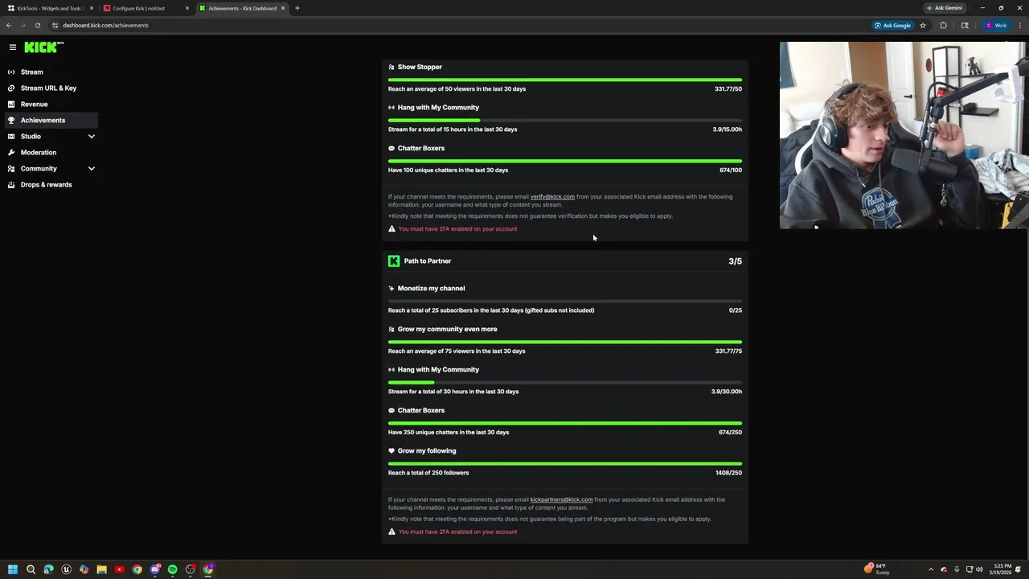Click the Path to Partner Kick icon

click(x=394, y=261)
